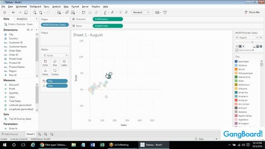Image resolution: width=265 pixels, height=149 pixels.
Task: Save the workbook via the toolbar disk icon
Action: pyautogui.click(x=26, y=12)
